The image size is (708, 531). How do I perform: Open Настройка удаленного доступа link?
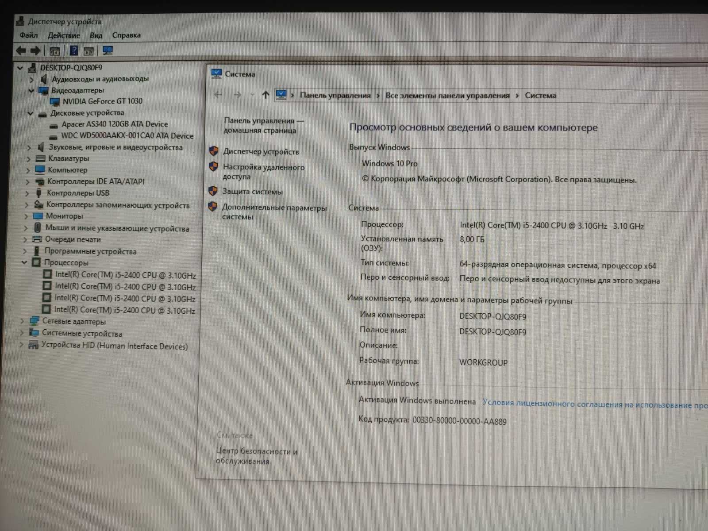coord(264,172)
